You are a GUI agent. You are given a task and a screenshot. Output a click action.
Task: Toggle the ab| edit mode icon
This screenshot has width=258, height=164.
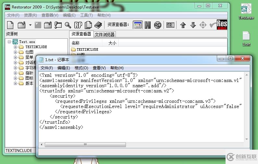pyautogui.click(x=170, y=25)
